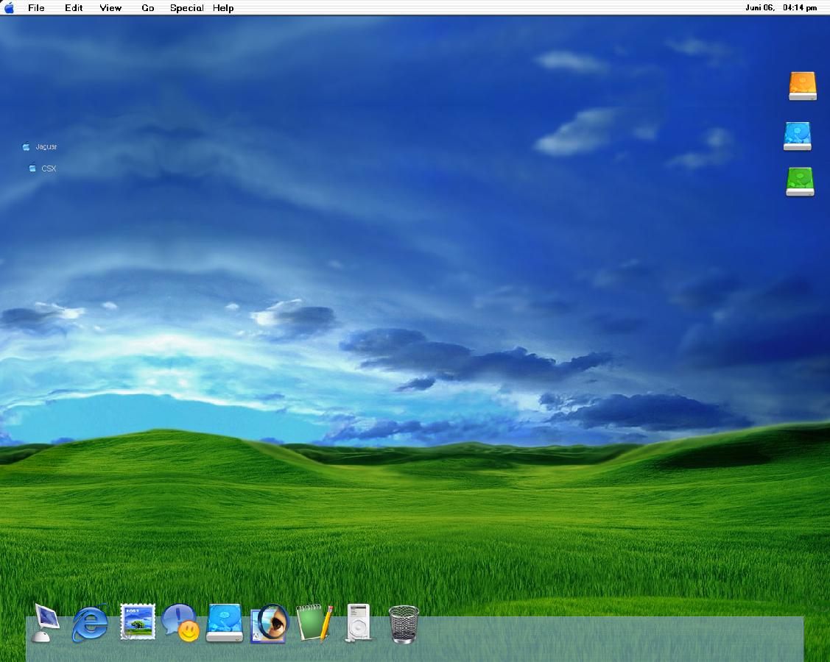
Task: Open the Help menu
Action: (x=223, y=8)
